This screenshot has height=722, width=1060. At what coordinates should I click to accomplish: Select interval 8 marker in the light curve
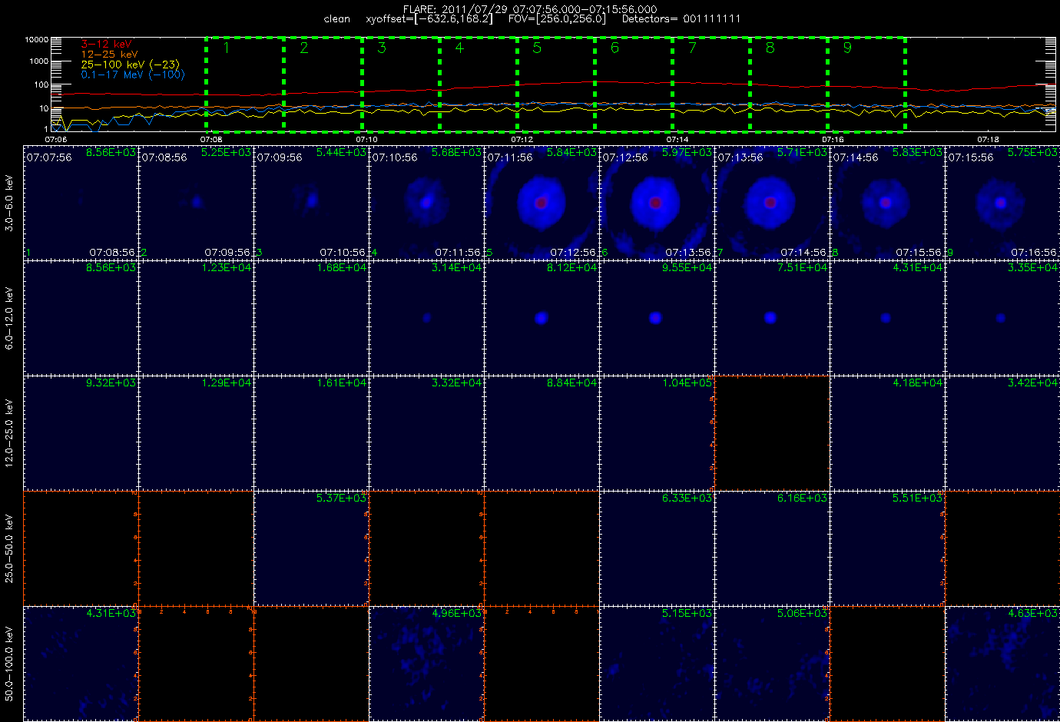pyautogui.click(x=770, y=48)
